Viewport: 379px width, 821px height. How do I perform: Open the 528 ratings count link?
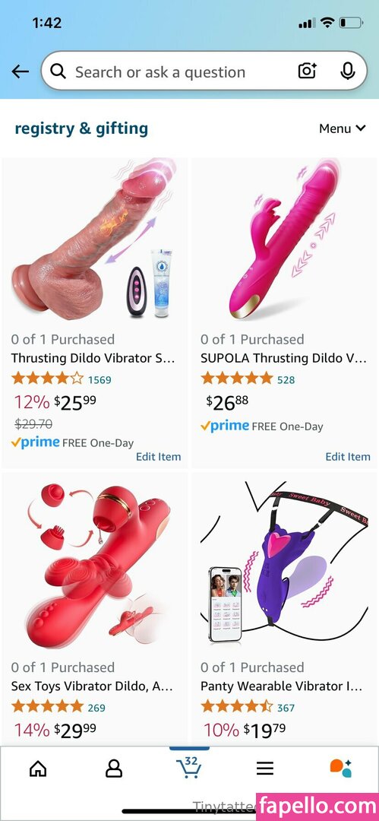point(286,379)
